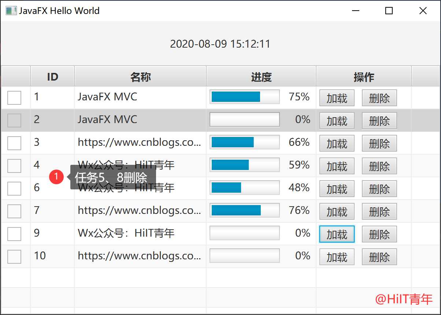Screen dimensions: 441x315
Task: Click the cnblogs URL name in row 3
Action: click(x=140, y=142)
